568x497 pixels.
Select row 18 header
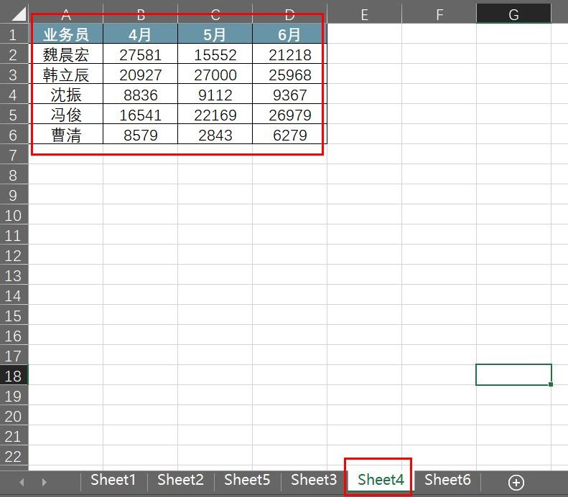click(x=14, y=375)
